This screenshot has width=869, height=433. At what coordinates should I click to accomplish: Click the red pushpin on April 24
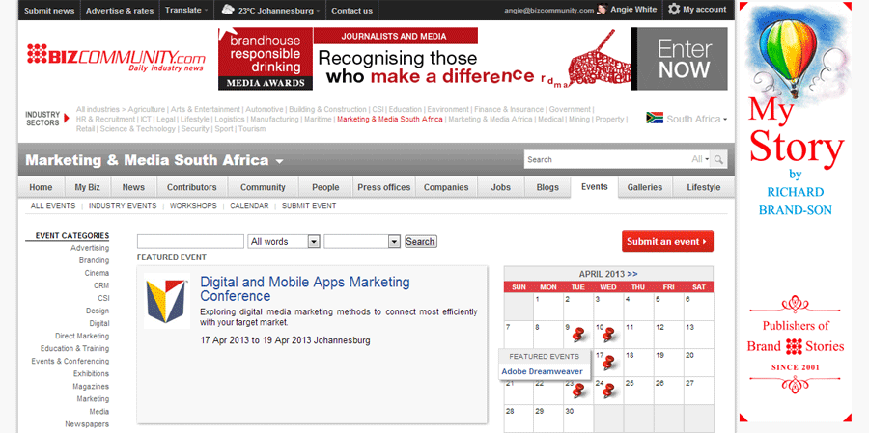pyautogui.click(x=608, y=390)
